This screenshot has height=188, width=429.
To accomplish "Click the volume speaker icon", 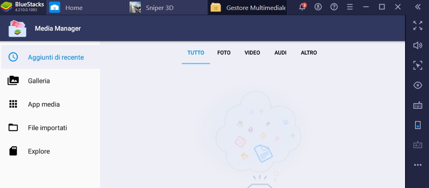I will [x=417, y=45].
